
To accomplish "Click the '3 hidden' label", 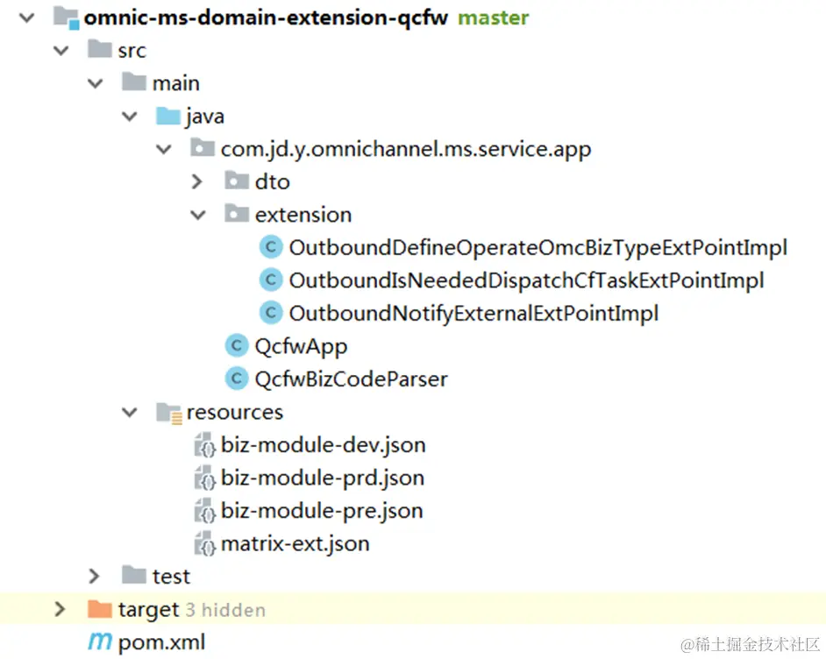I will coord(225,610).
